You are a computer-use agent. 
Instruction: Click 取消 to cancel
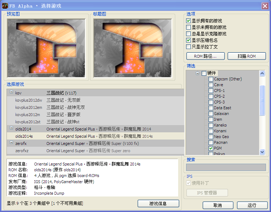pyautogui.click(x=218, y=205)
